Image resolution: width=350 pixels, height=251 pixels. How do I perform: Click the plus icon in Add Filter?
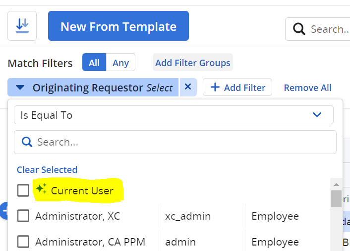pos(215,87)
